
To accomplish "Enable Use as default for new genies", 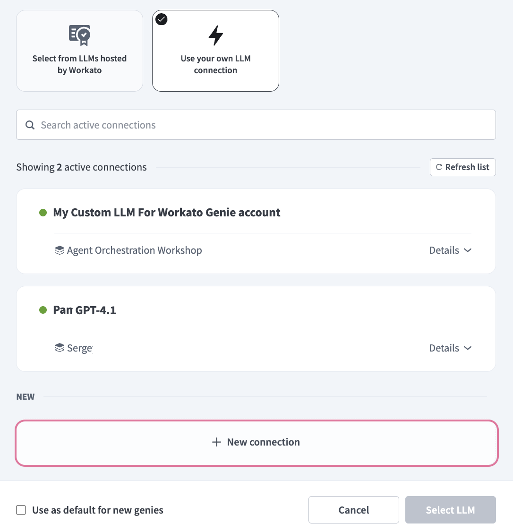I will tap(21, 510).
